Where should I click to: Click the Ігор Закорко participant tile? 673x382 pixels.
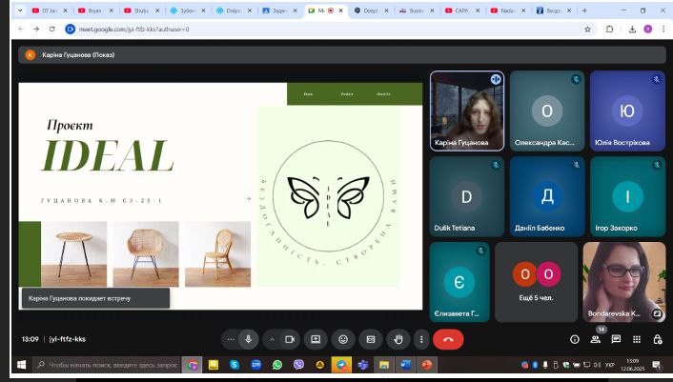tap(627, 196)
